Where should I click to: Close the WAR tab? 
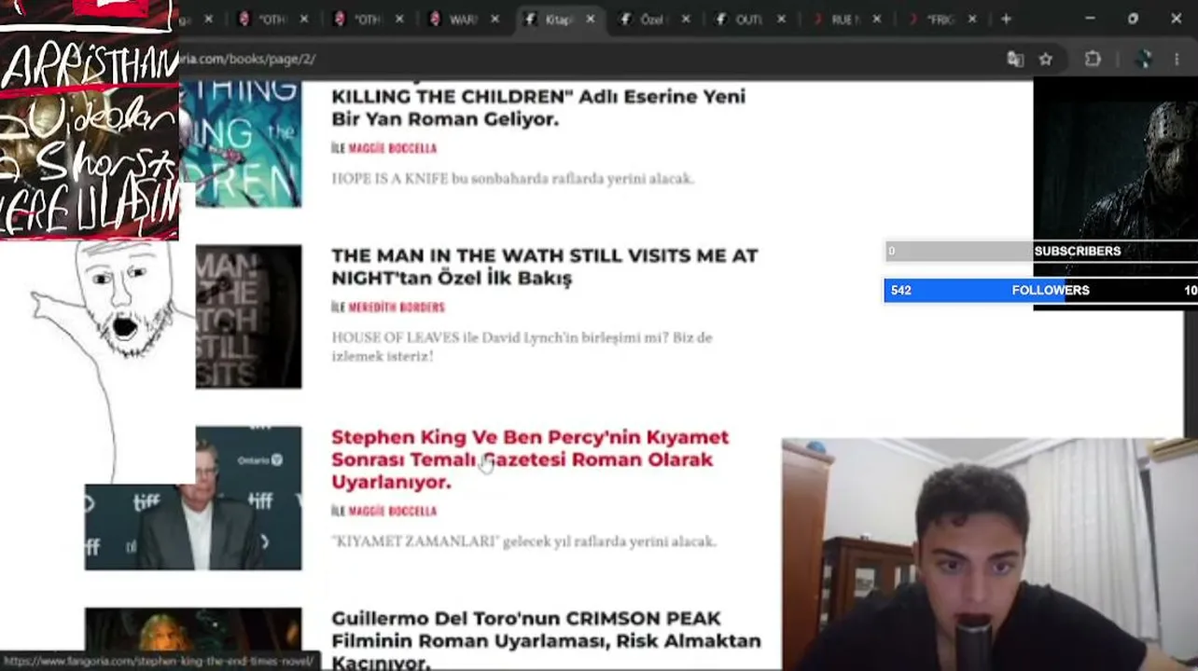(x=495, y=19)
